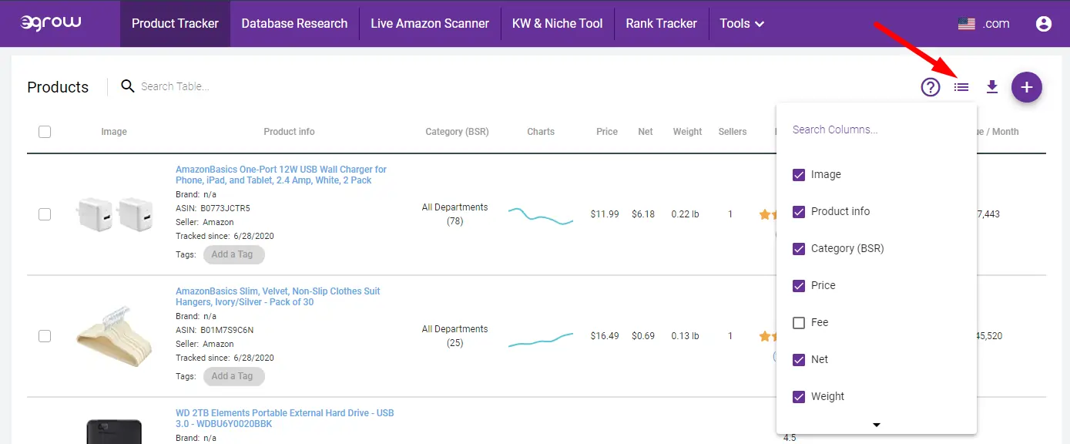Uncheck the Image column checkbox
The height and width of the screenshot is (444, 1070).
799,174
